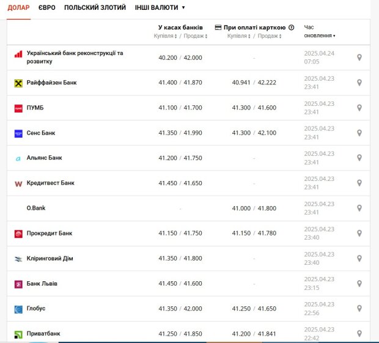379x343 pixels.
Task: Open Кліринговий Дім link
Action: click(x=50, y=259)
